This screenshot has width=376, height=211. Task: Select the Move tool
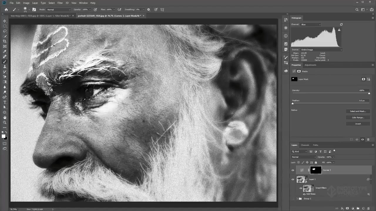point(5,21)
